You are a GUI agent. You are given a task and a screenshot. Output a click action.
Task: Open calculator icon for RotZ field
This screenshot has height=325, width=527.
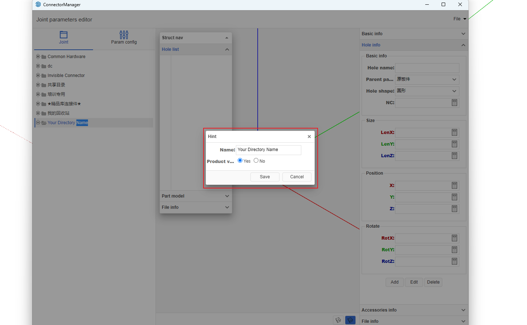(454, 261)
